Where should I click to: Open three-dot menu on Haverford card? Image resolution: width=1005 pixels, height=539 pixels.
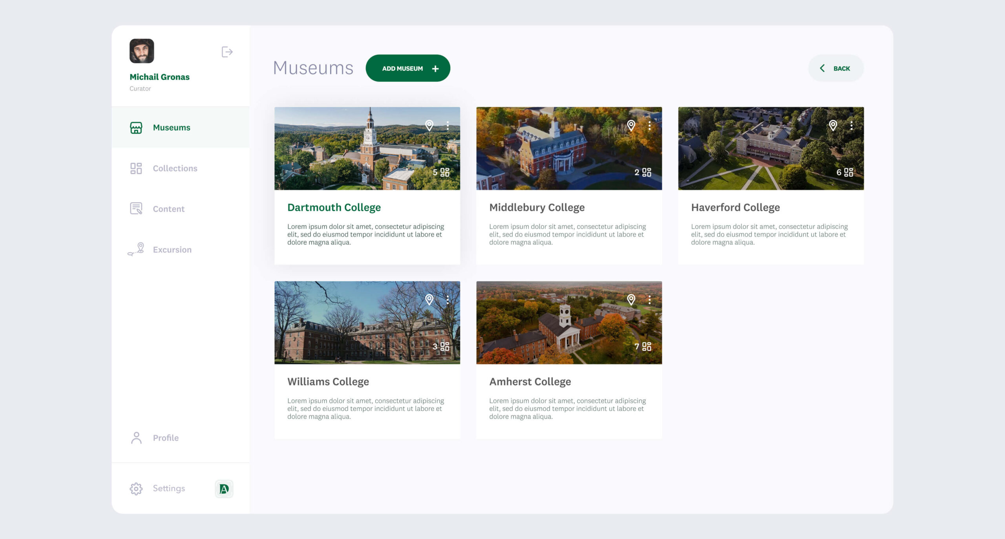click(851, 125)
